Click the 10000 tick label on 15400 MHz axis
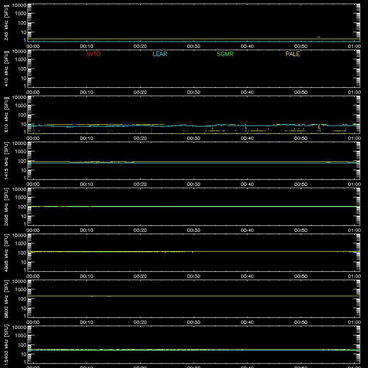 (19, 328)
